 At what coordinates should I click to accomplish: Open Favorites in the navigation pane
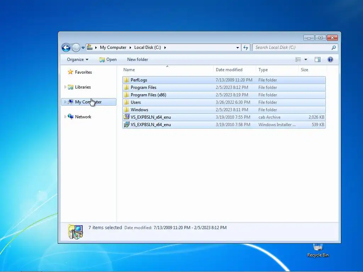pos(83,72)
